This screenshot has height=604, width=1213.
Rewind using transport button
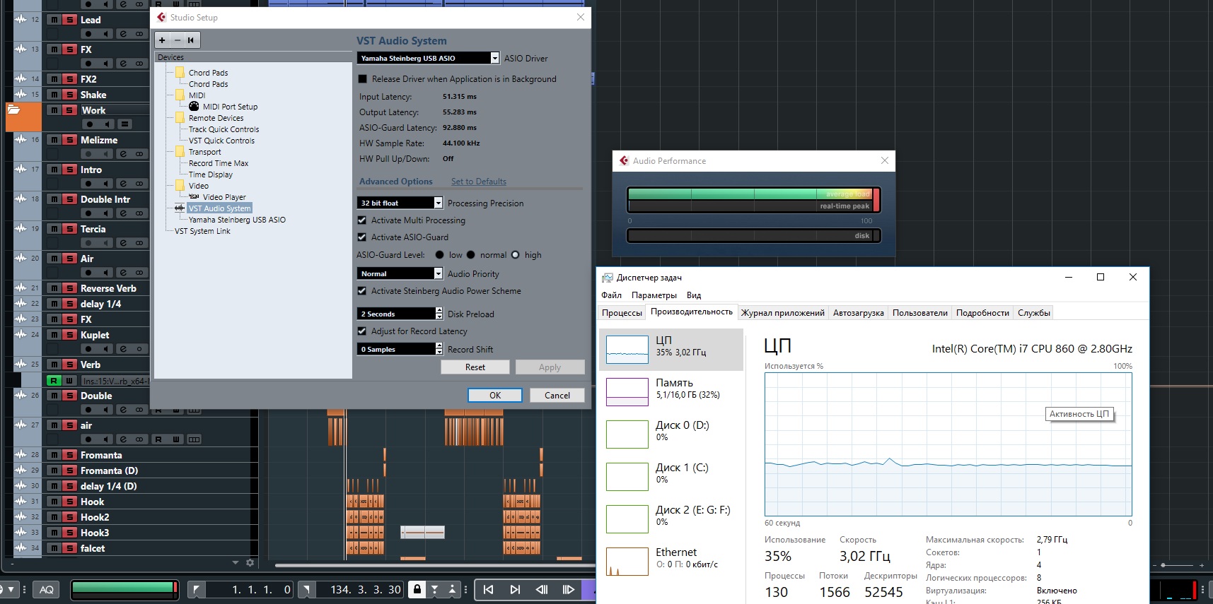(x=542, y=590)
